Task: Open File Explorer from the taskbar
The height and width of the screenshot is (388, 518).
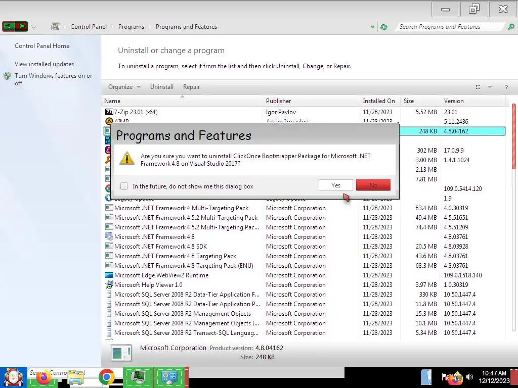Action: (x=76, y=378)
